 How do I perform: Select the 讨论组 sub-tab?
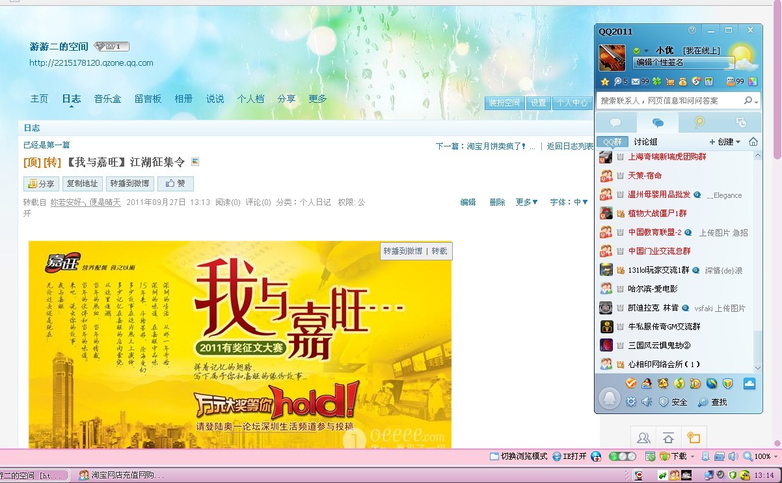(x=645, y=142)
